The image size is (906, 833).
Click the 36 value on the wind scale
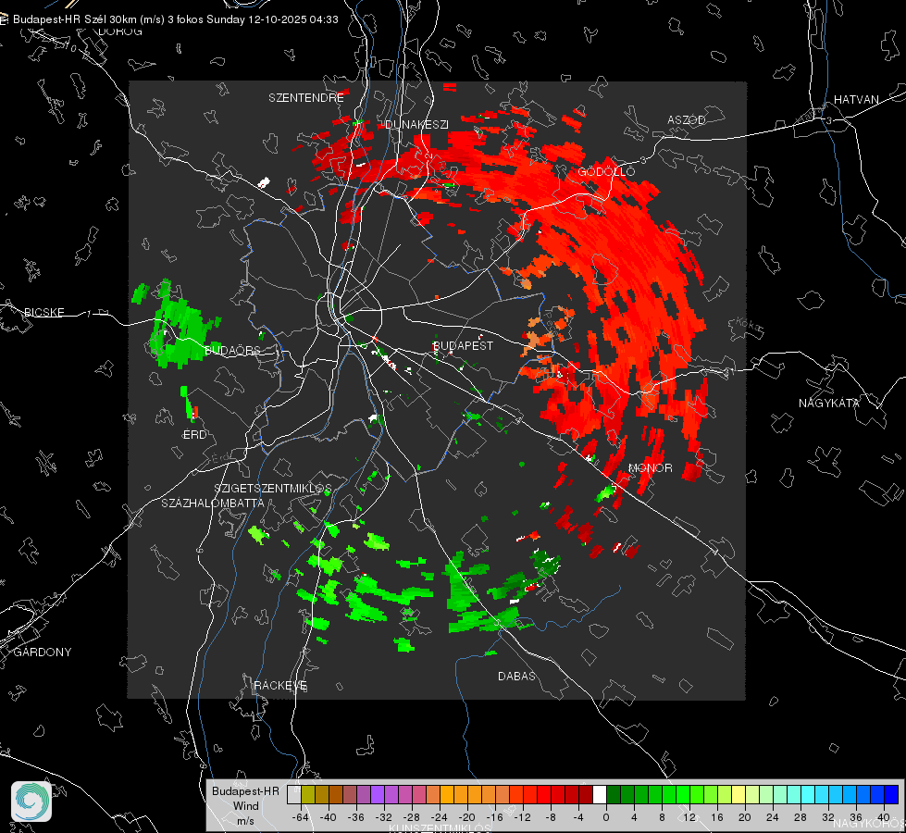[856, 817]
